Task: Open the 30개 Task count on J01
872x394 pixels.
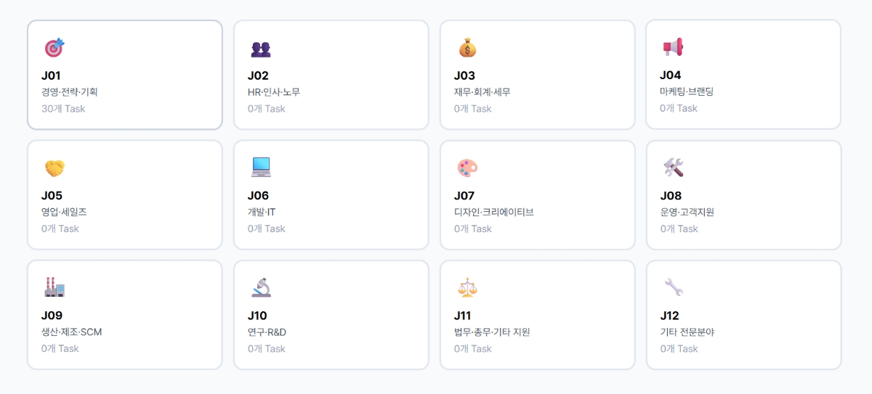Action: pos(63,109)
